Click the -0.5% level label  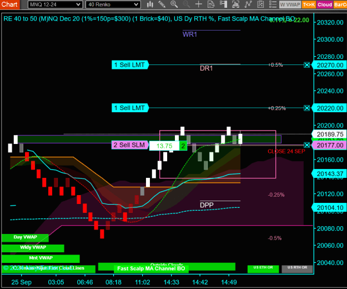[x=275, y=238]
